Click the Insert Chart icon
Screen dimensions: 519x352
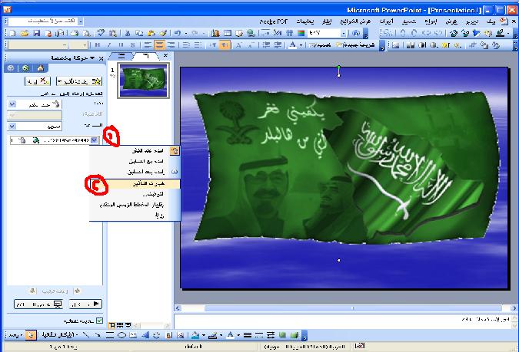[x=215, y=33]
